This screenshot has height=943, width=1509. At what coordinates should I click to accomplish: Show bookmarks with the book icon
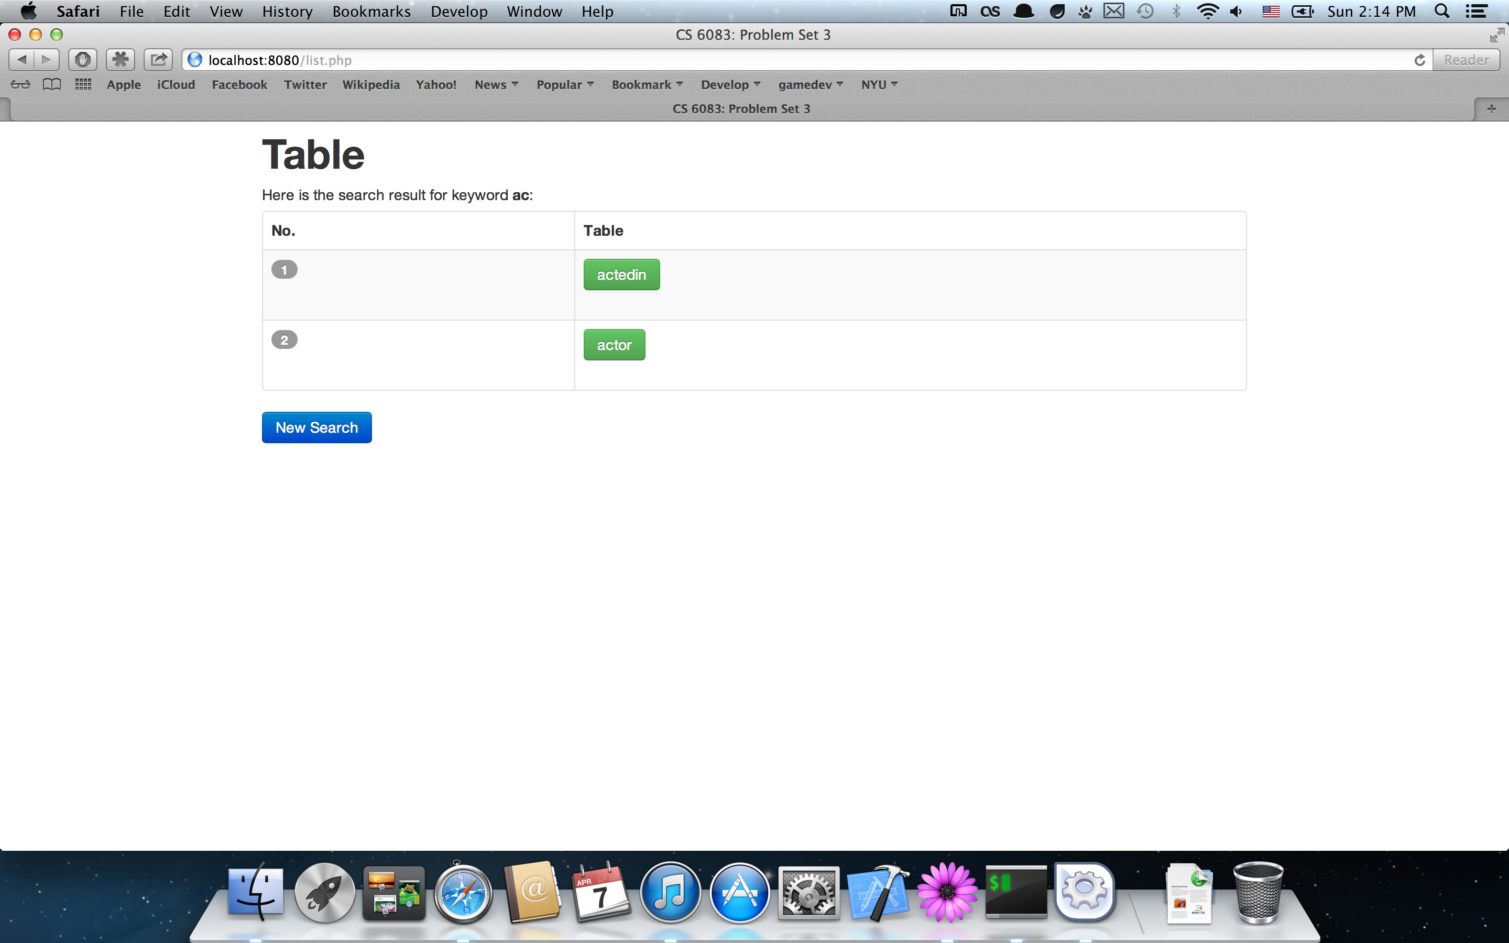(52, 85)
